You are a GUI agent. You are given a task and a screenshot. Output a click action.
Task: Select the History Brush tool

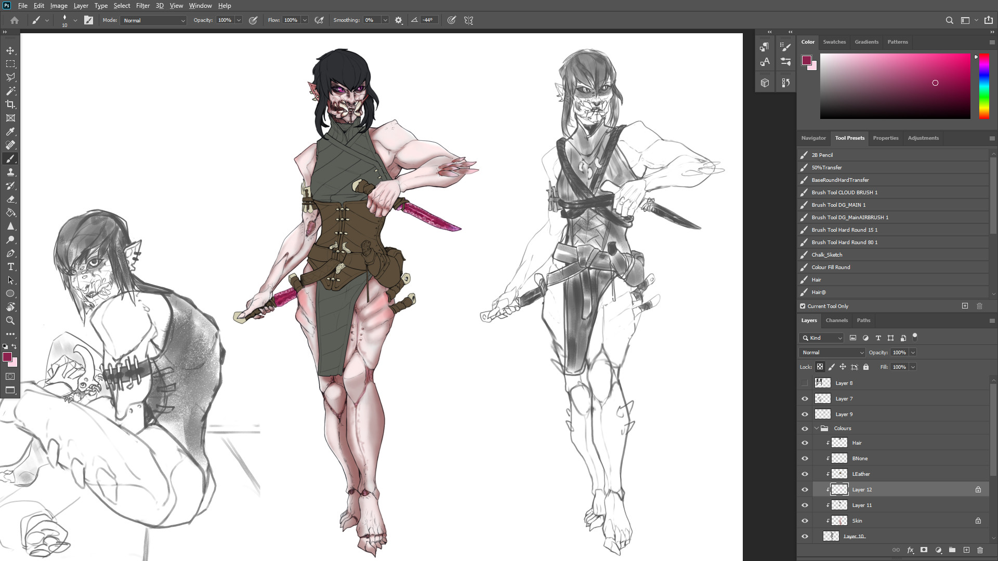point(10,185)
